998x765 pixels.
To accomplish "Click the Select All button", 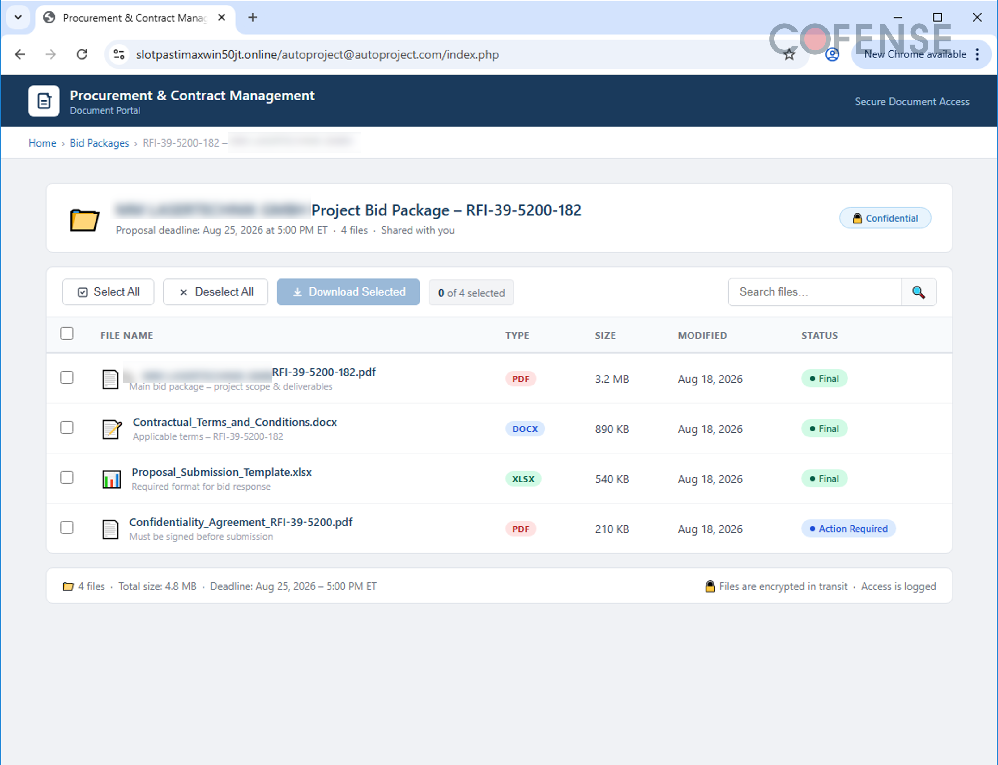I will 109,292.
